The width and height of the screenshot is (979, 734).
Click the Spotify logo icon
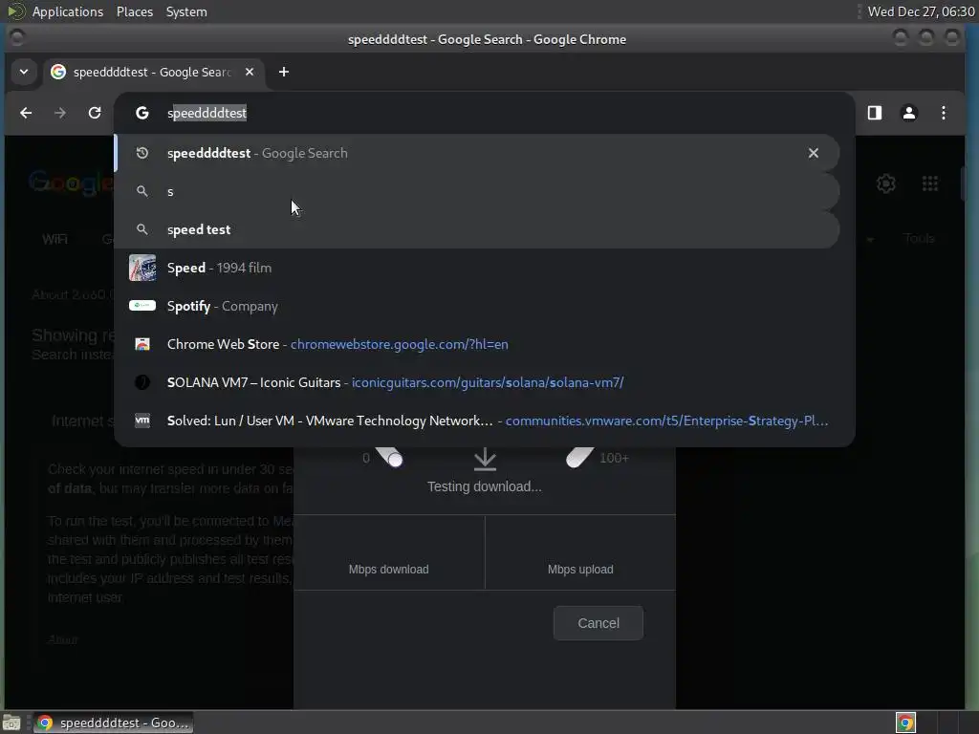pos(142,305)
